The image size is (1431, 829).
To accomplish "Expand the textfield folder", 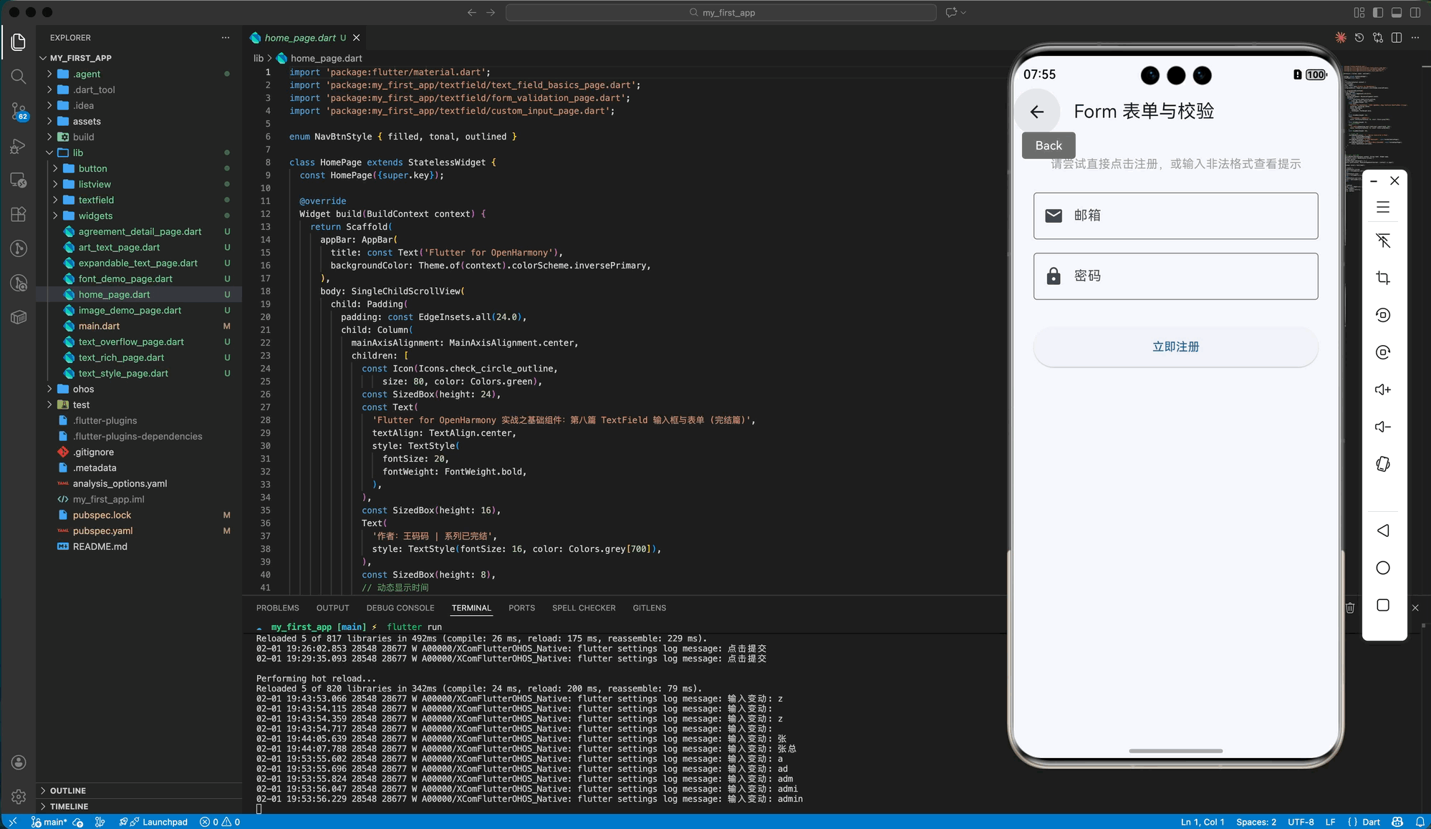I will 96,200.
